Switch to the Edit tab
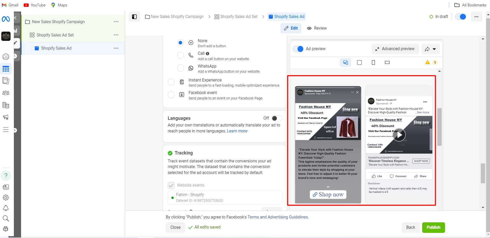Image resolution: width=490 pixels, height=238 pixels. click(x=291, y=28)
